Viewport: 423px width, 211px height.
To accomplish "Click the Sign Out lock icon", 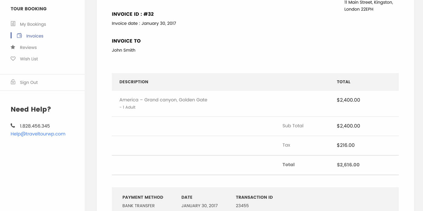I will 13,82.
